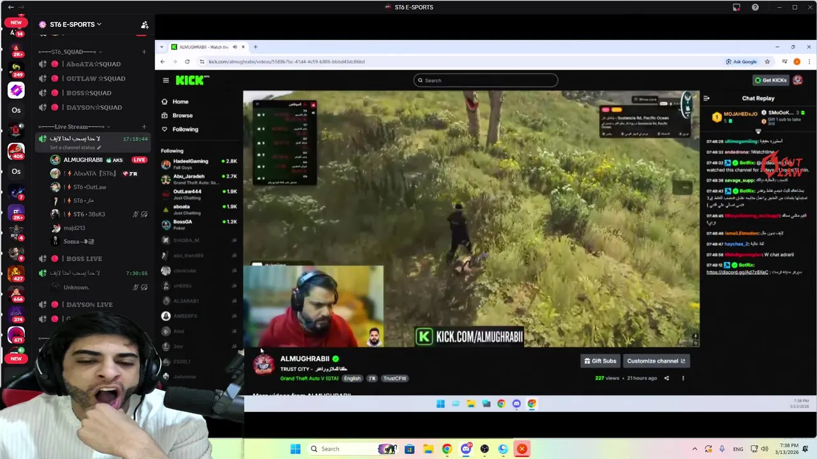817x459 pixels.
Task: Collapse the ST6_SQUAD channel category
Action: pyautogui.click(x=70, y=52)
